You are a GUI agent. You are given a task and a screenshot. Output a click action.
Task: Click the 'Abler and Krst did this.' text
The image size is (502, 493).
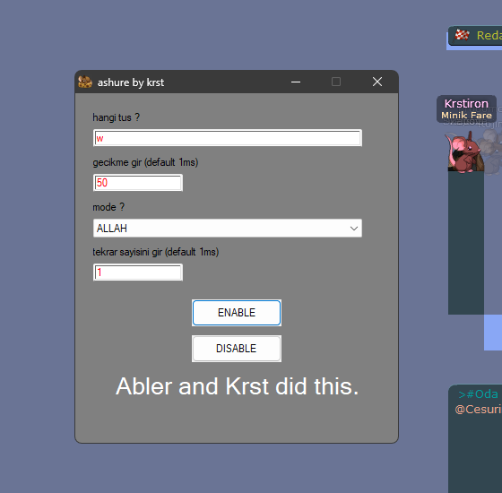(237, 386)
